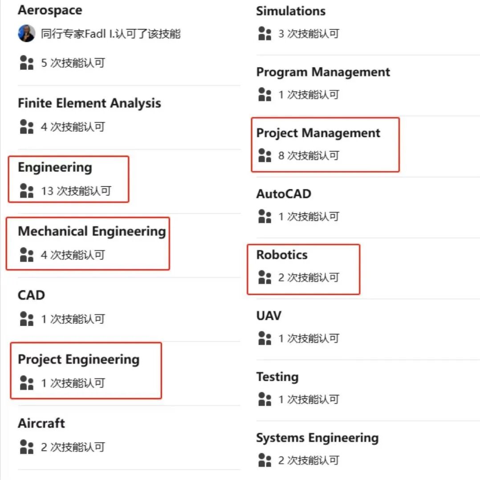
Task: Click people icon under Simulations
Action: [x=264, y=33]
